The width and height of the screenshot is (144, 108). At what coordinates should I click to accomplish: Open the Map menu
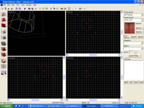13,5
